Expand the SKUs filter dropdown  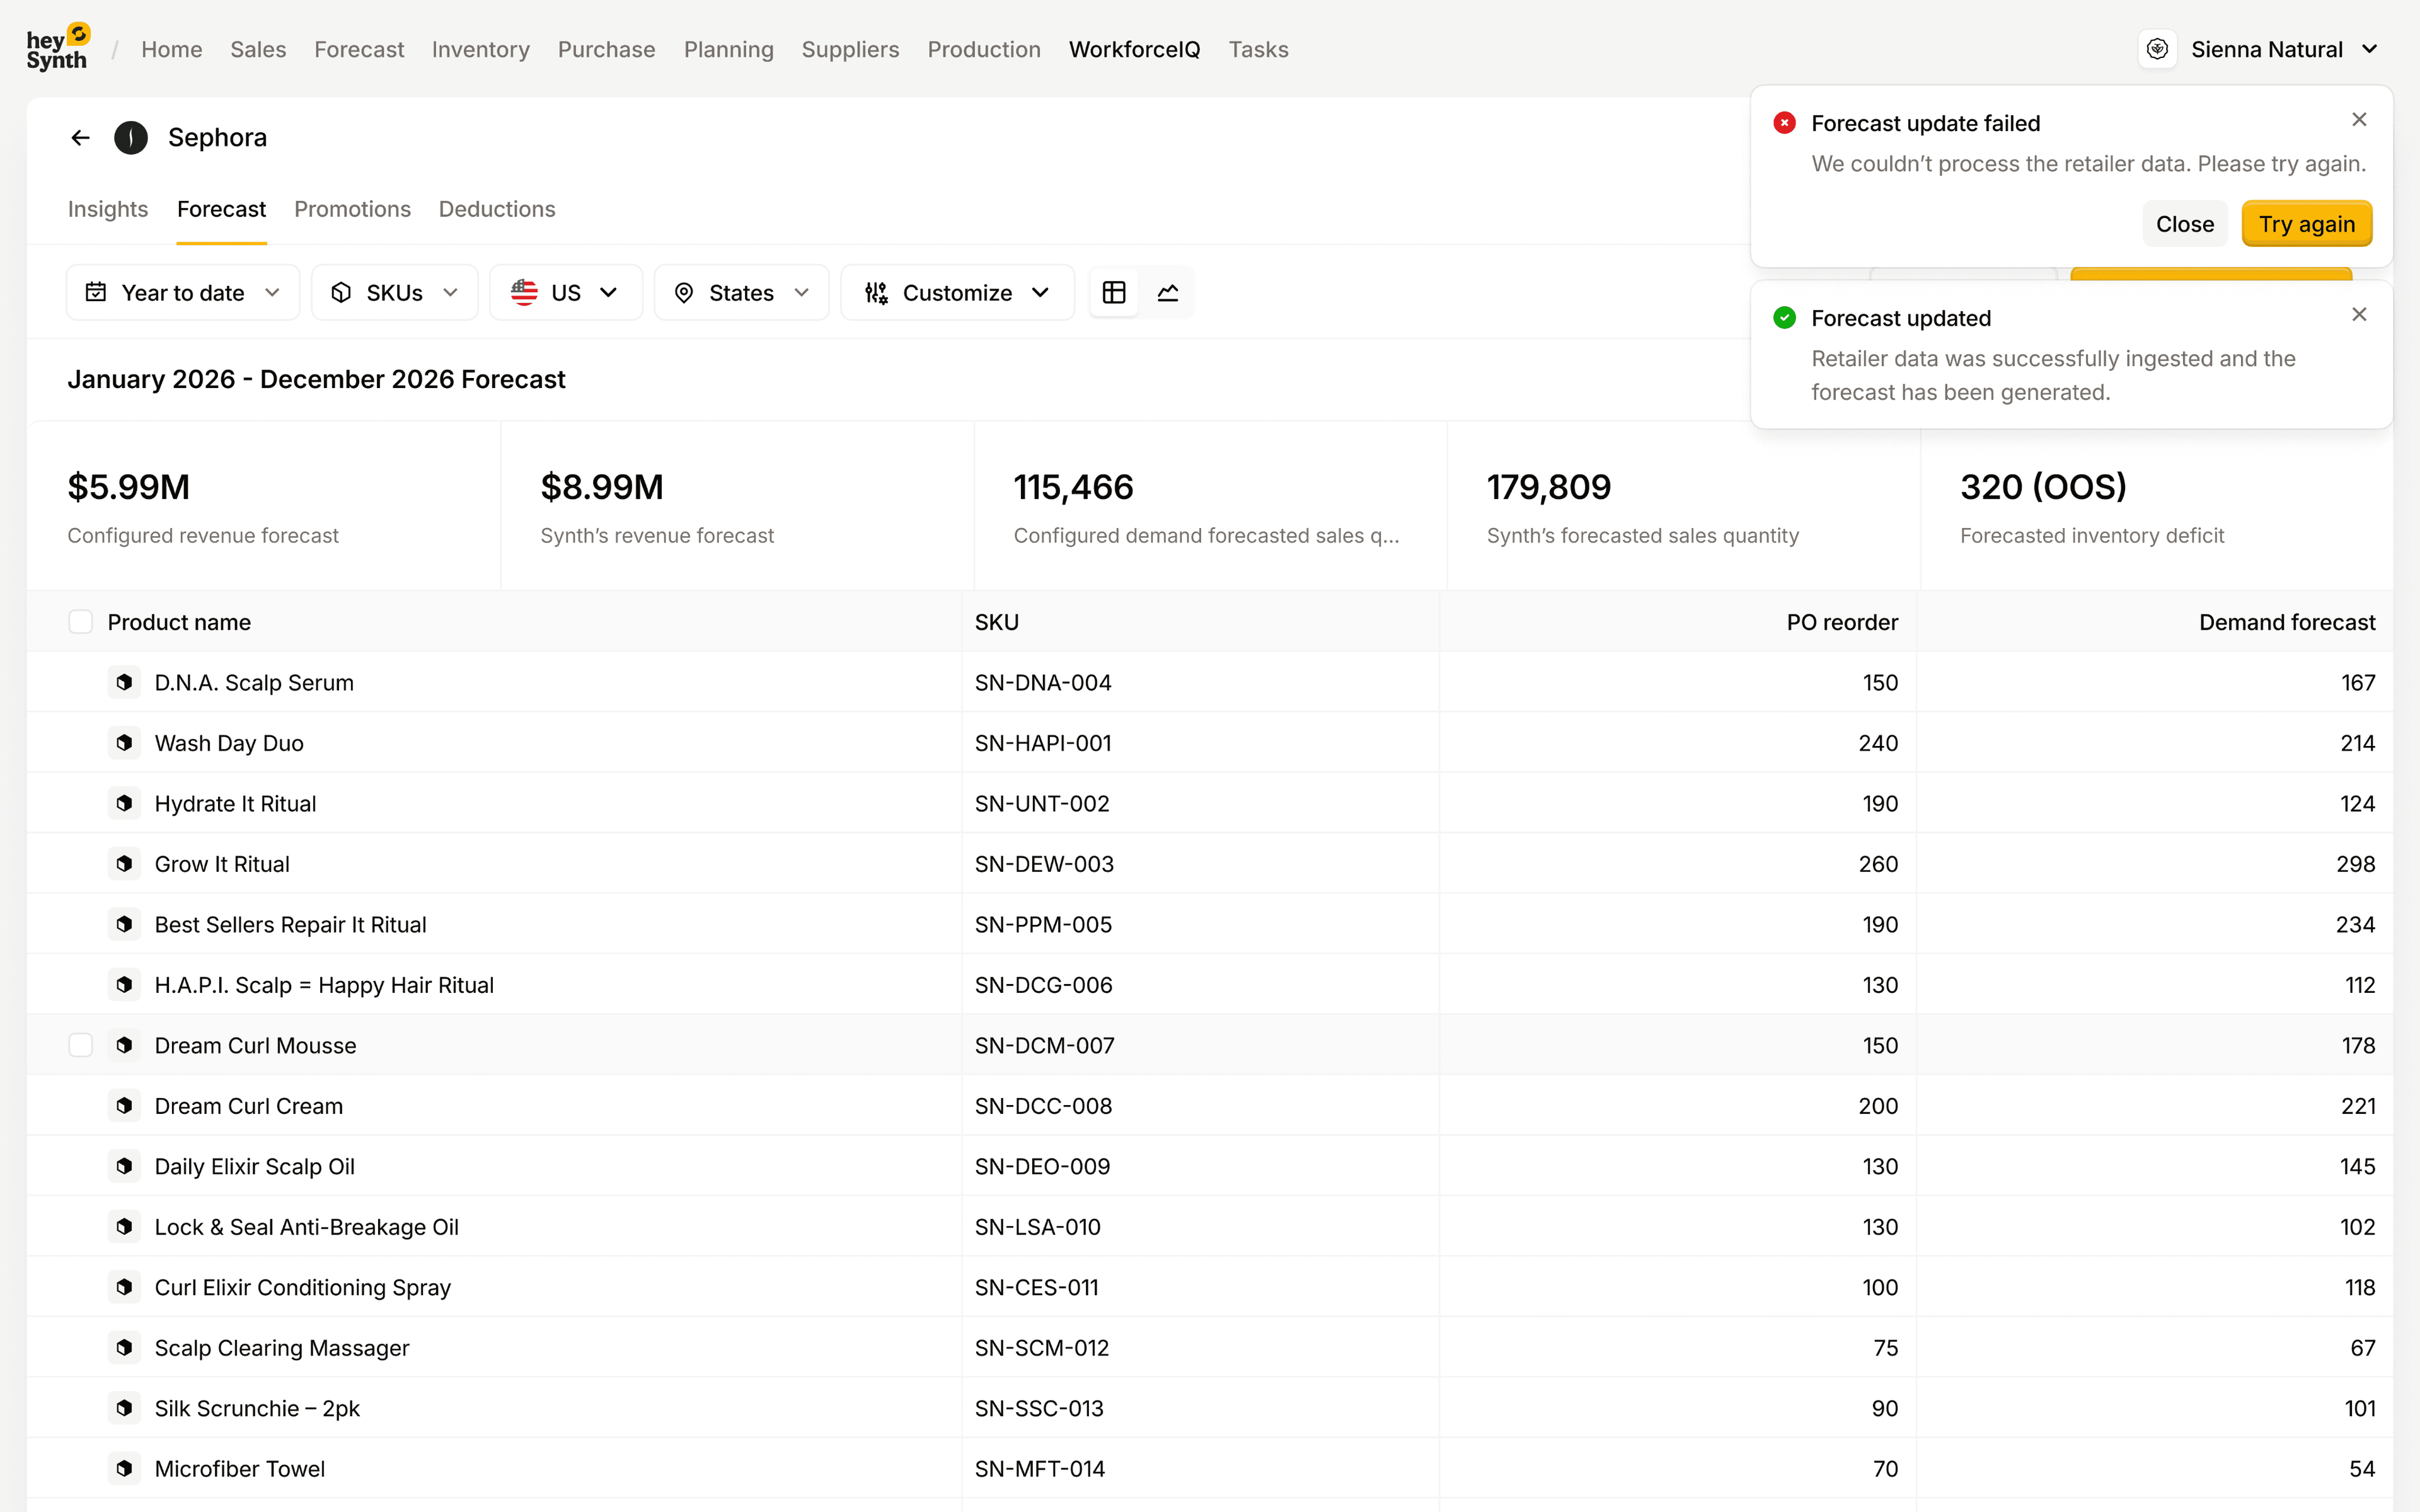click(x=394, y=292)
